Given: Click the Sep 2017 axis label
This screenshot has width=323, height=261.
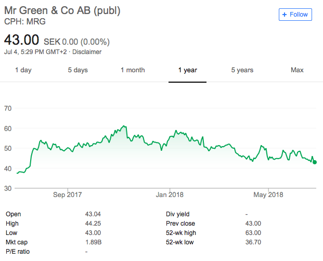Looking at the screenshot, I should (68, 195).
